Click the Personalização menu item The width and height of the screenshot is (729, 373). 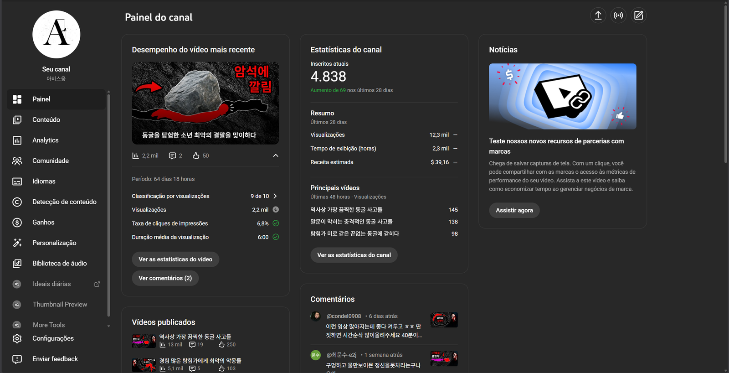[56, 243]
